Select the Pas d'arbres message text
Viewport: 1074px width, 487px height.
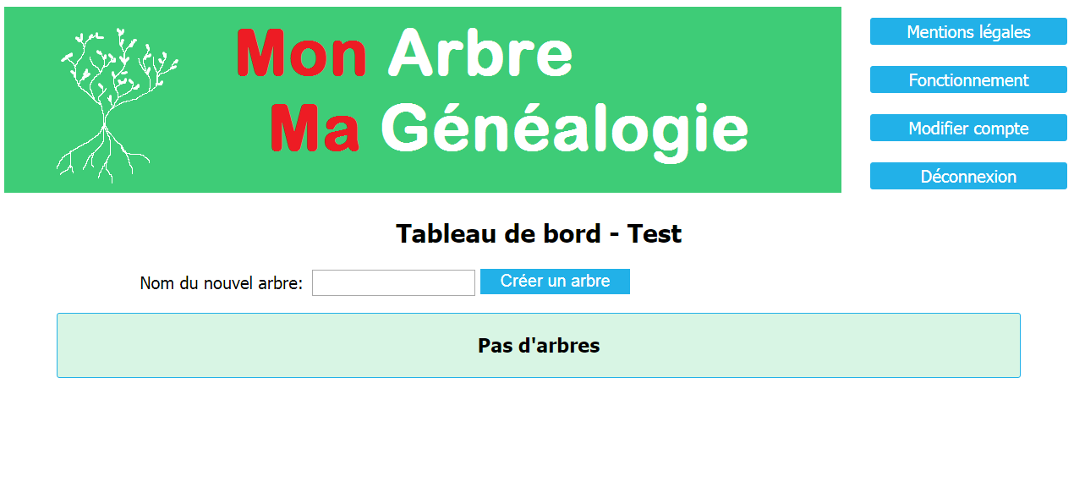click(x=539, y=346)
